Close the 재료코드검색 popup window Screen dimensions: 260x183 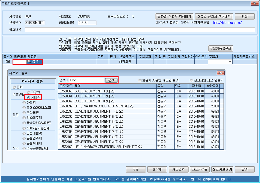pos(220,73)
